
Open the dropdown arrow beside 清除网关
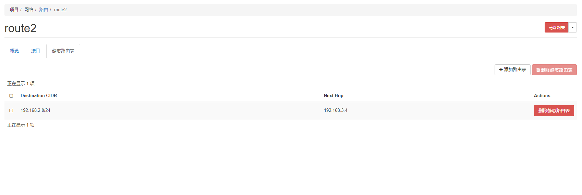[x=572, y=27]
